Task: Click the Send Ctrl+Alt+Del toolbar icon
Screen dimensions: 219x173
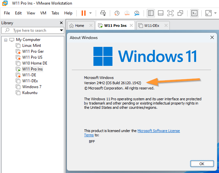Action: 103,13
